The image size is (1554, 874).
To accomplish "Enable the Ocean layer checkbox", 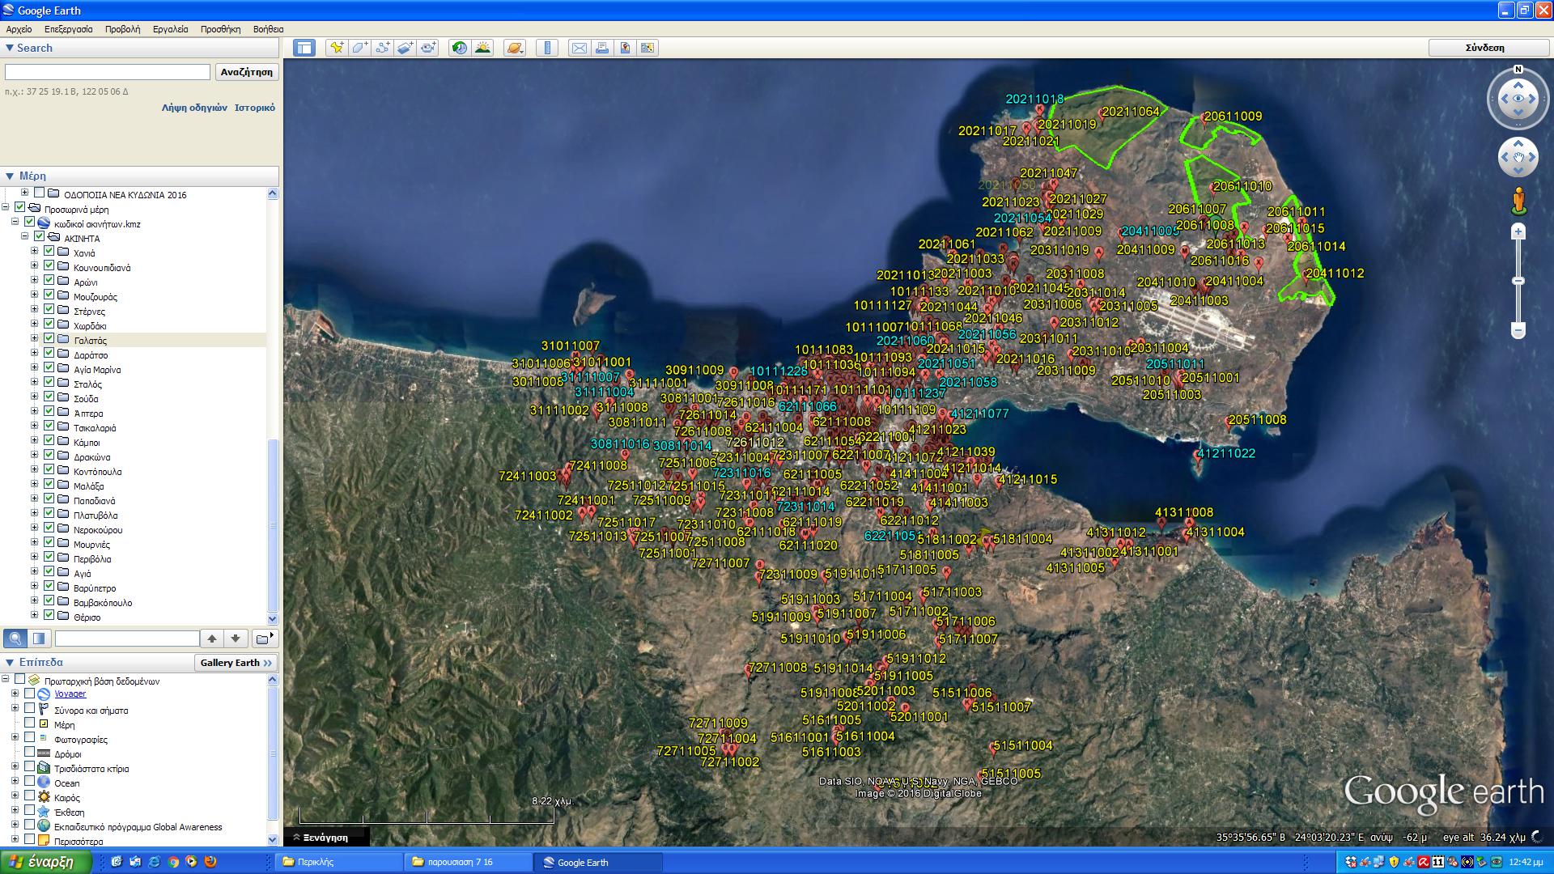I will pos(30,782).
